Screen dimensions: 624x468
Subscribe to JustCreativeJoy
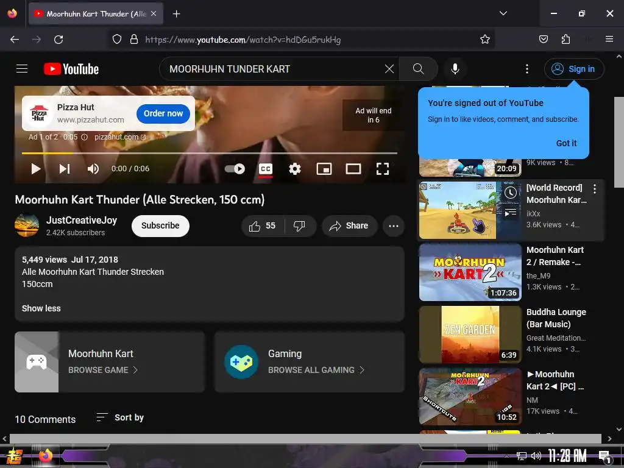160,225
